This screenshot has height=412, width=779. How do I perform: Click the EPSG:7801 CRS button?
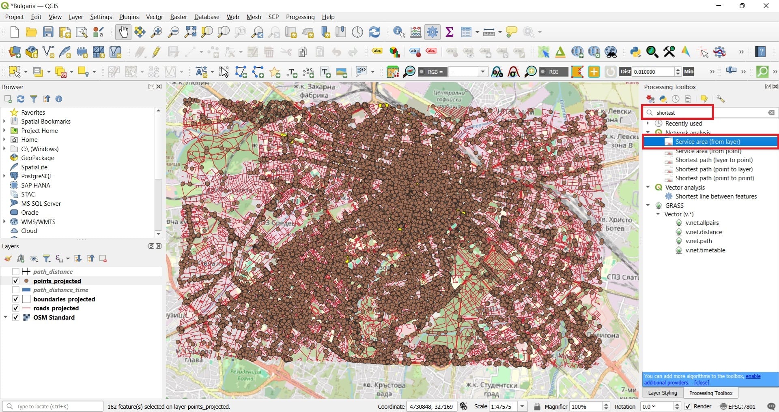[x=738, y=406]
